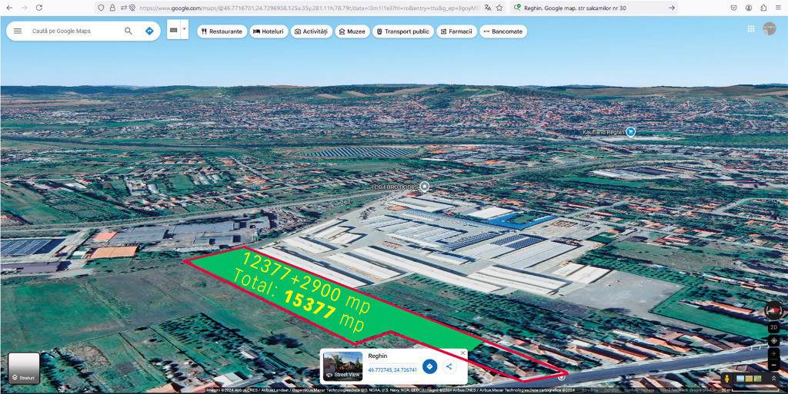Screen dimensions: 788x394
Task: Open directions using the blue arrow icon
Action: point(149,31)
